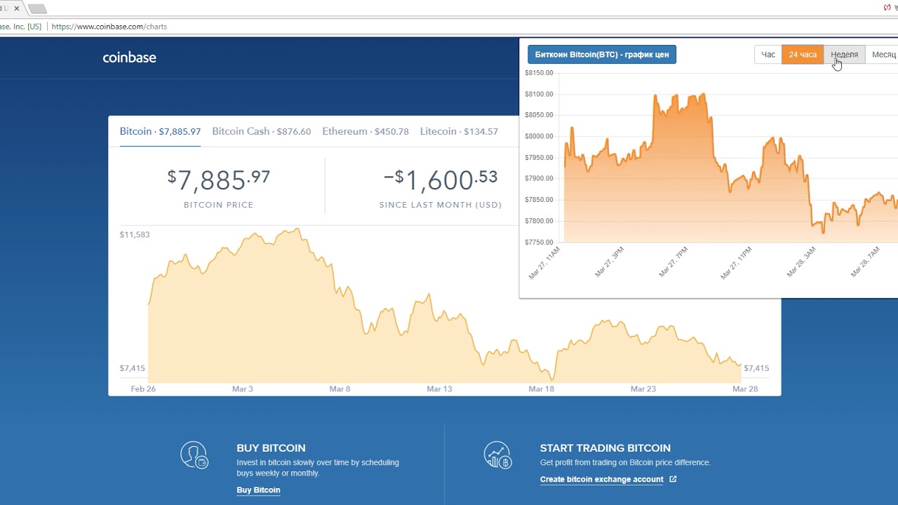Click the BITCOIN PRICE caption
Viewport: 898px width, 505px height.
click(218, 205)
